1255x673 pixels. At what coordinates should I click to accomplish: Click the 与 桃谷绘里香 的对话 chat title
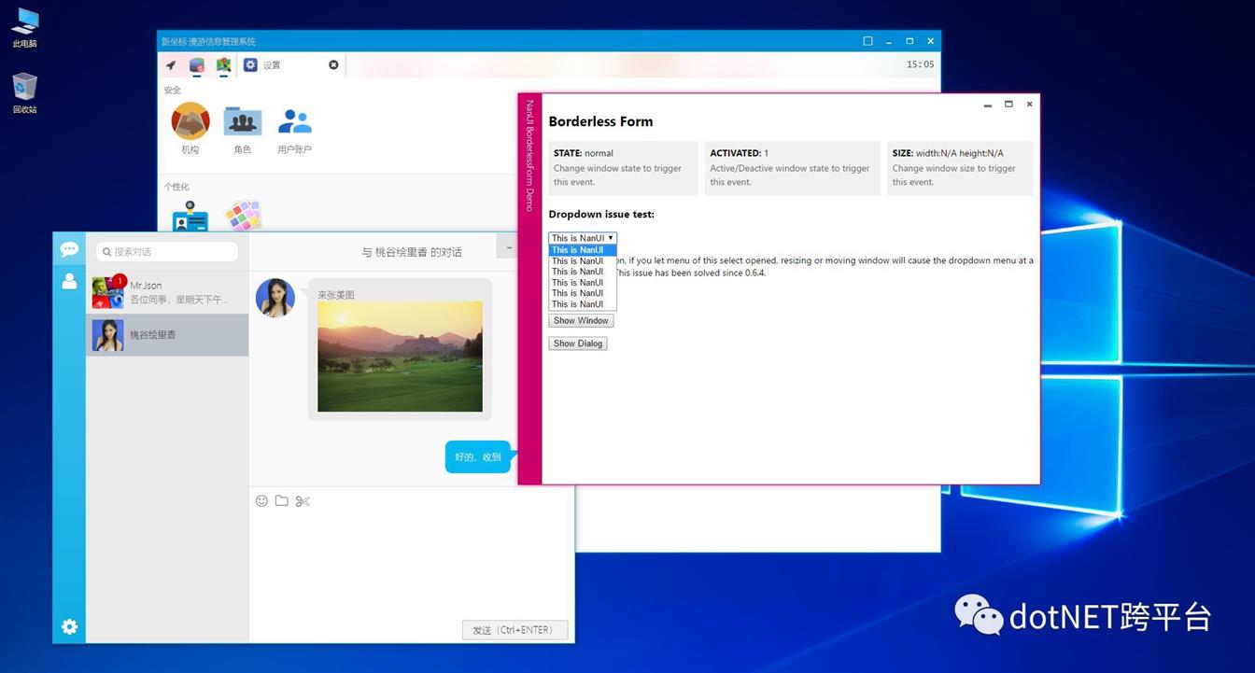pyautogui.click(x=412, y=252)
